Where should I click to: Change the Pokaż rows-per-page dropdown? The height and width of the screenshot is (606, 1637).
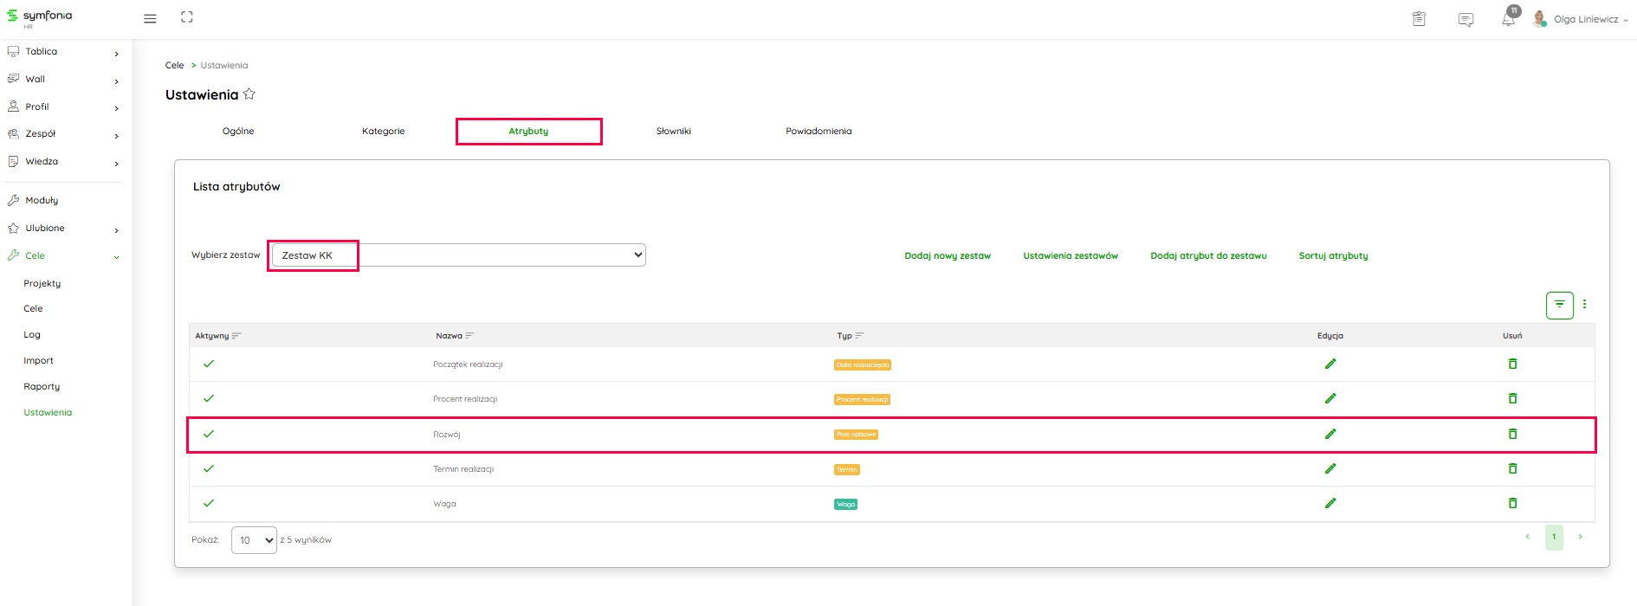point(254,540)
